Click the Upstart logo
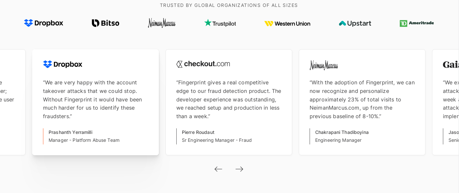This screenshot has width=459, height=193. 355,23
